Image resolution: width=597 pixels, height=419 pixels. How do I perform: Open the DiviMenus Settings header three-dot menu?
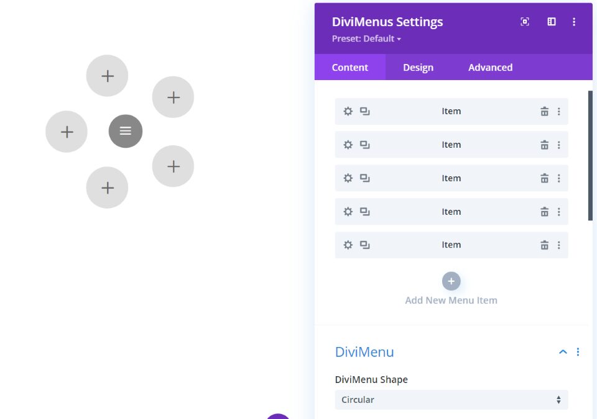pyautogui.click(x=574, y=22)
